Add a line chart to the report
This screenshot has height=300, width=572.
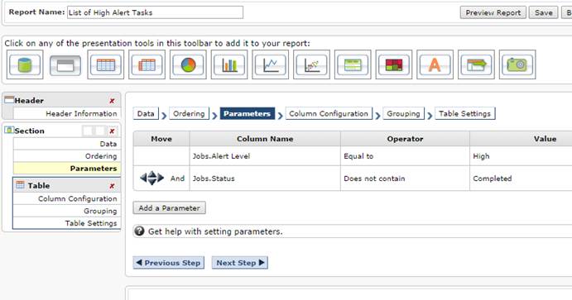(271, 64)
